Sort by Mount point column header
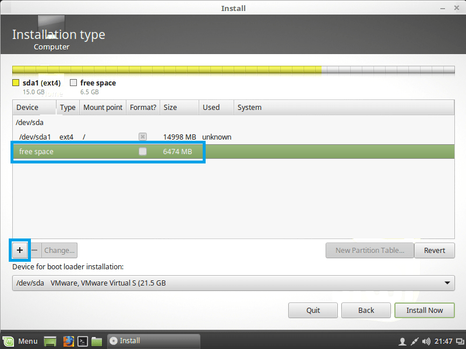 (103, 108)
